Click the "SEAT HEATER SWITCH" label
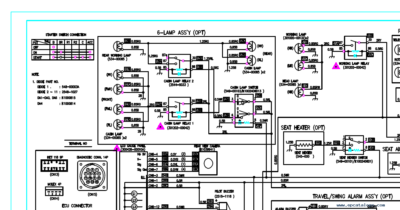 coord(354,158)
